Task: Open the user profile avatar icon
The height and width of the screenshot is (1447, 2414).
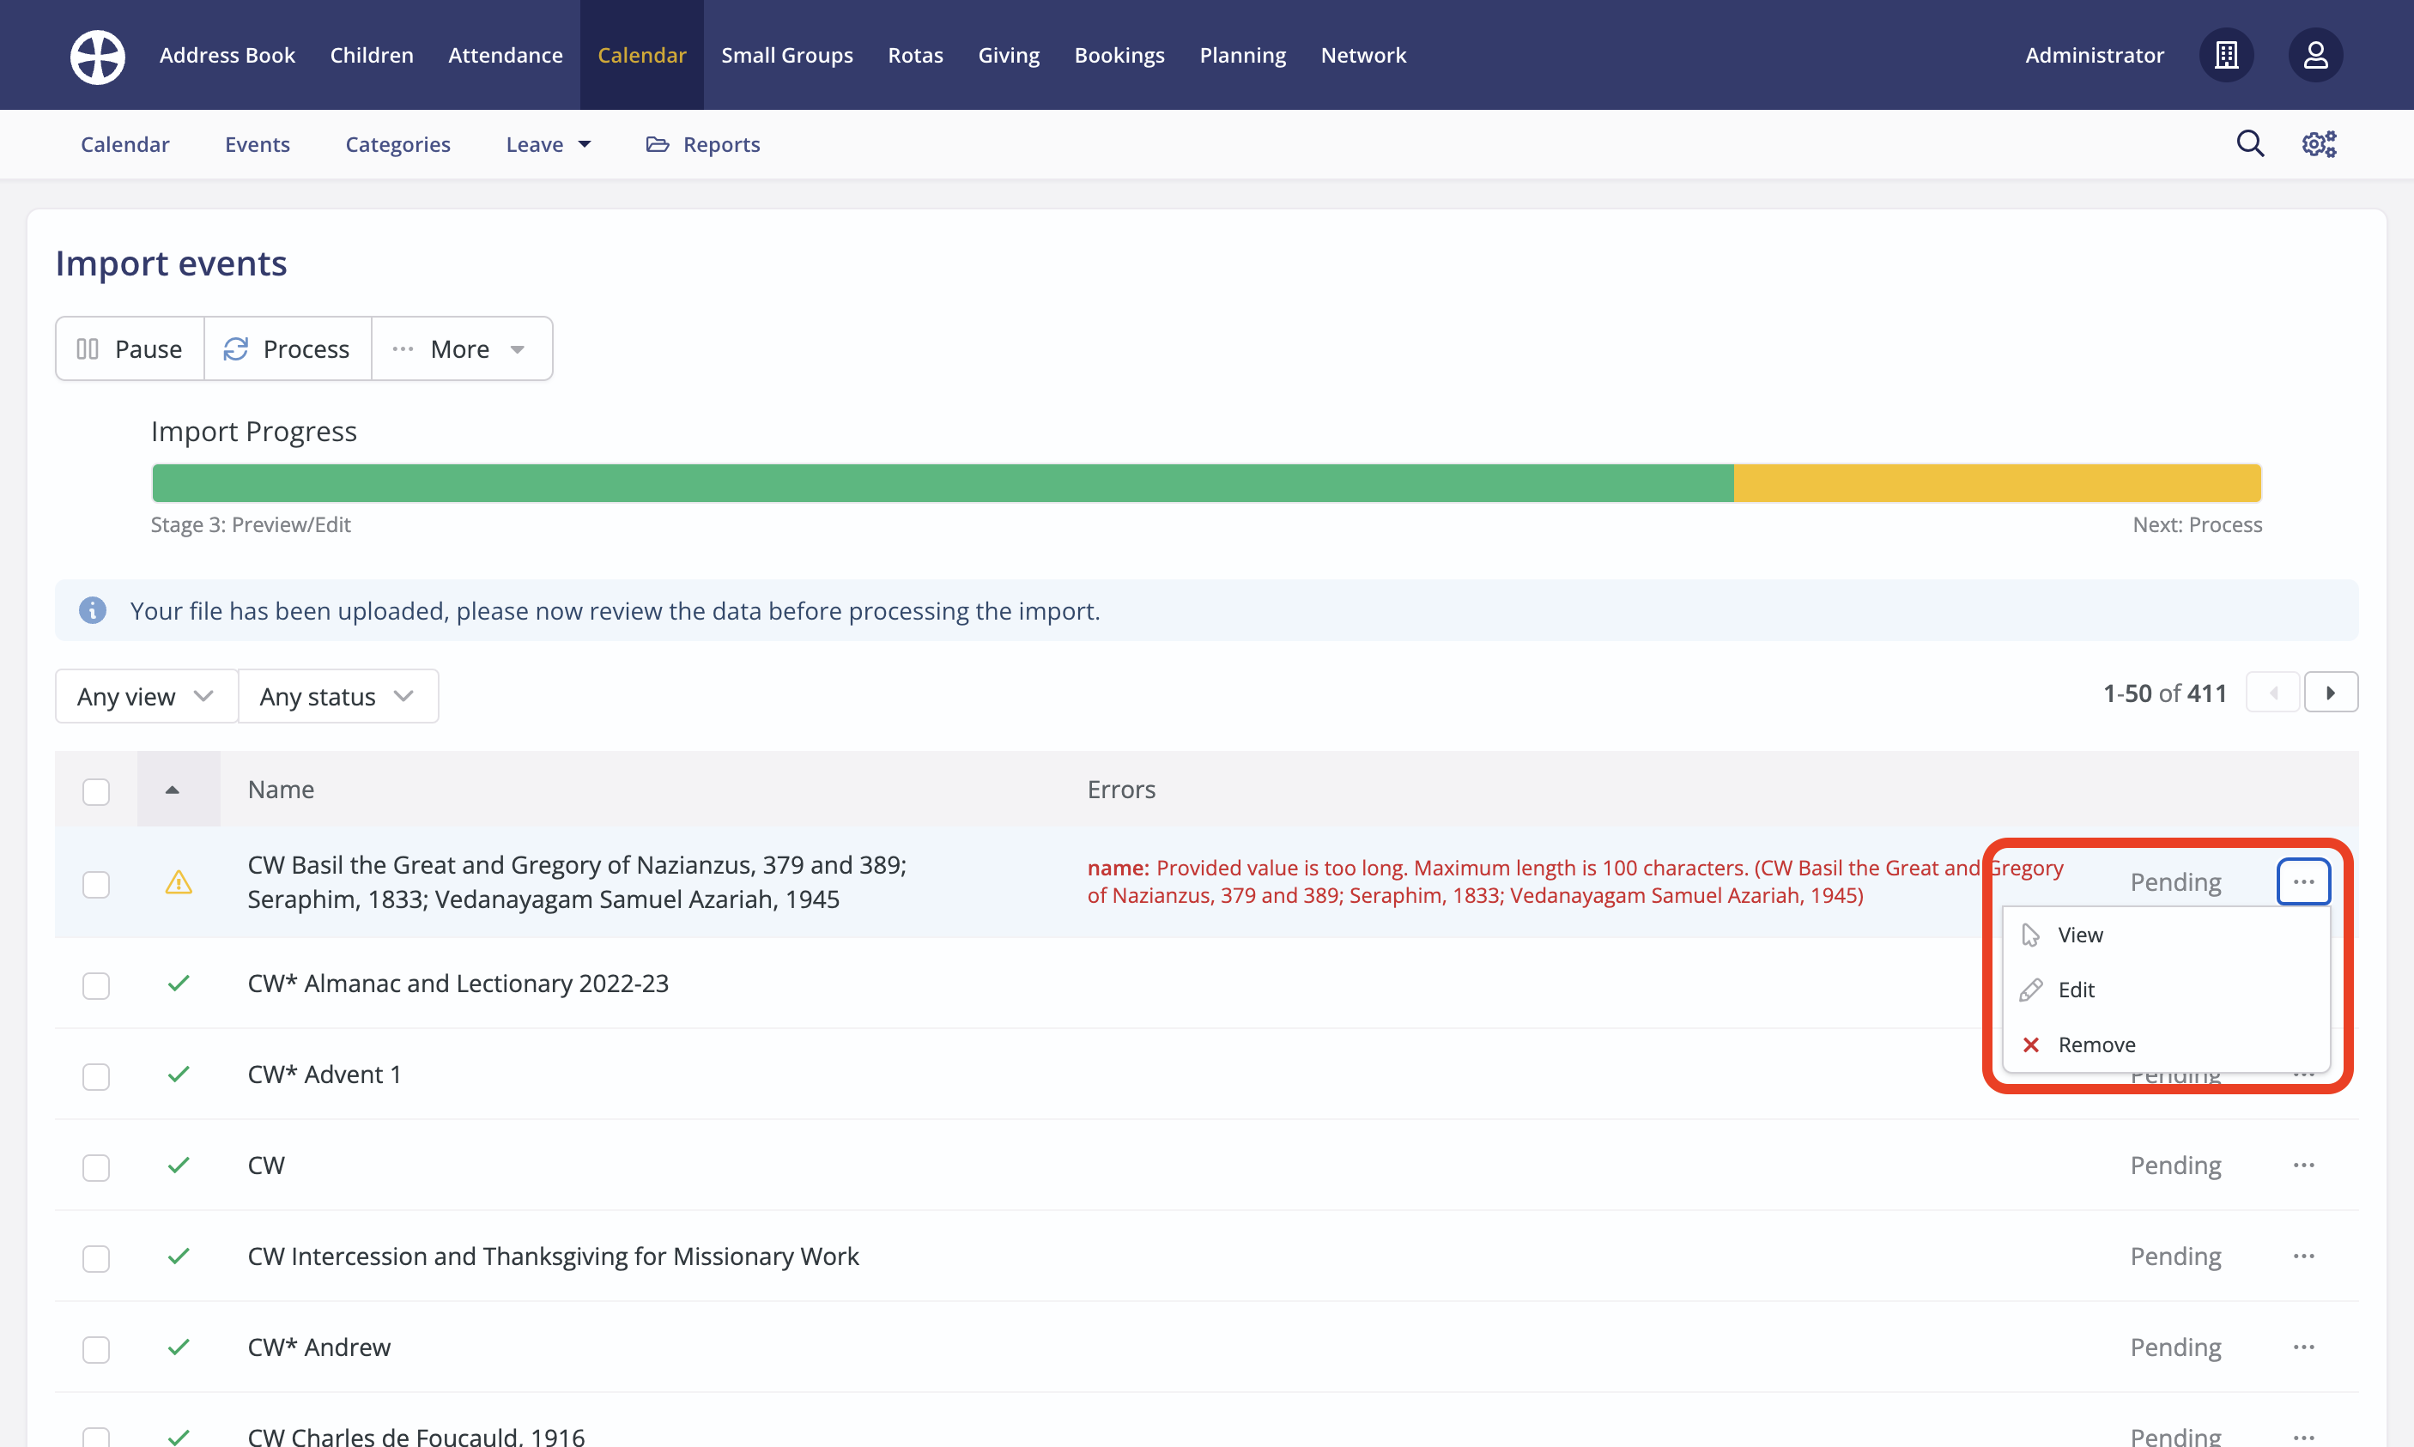Action: [2314, 56]
